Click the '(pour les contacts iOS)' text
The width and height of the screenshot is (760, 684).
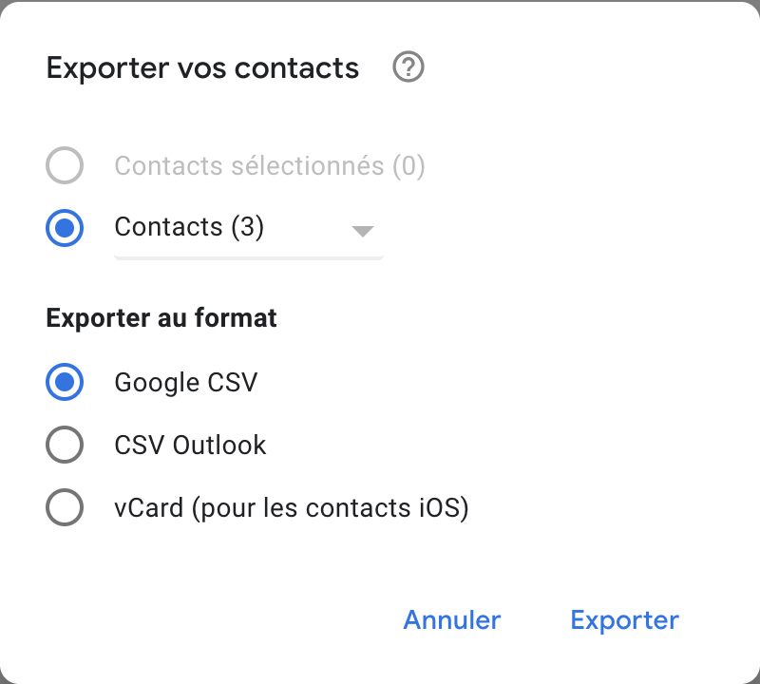click(331, 508)
